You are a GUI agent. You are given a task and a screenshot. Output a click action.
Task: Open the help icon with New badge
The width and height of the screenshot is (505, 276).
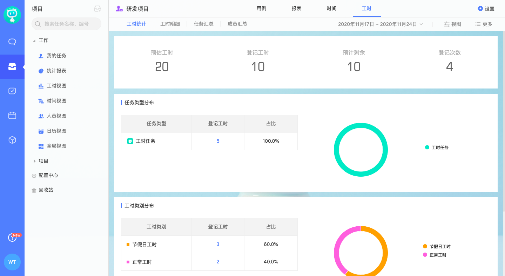tap(12, 238)
